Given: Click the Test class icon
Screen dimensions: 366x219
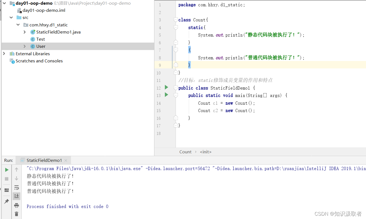Looking at the screenshot, I should [33, 39].
